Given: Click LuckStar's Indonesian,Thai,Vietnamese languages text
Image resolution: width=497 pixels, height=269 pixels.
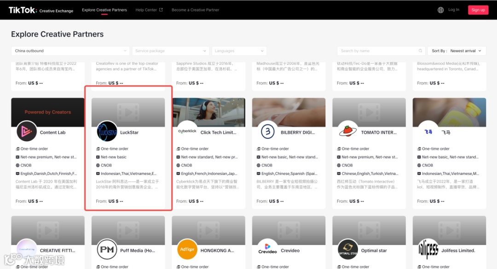Looking at the screenshot, I should point(129,174).
